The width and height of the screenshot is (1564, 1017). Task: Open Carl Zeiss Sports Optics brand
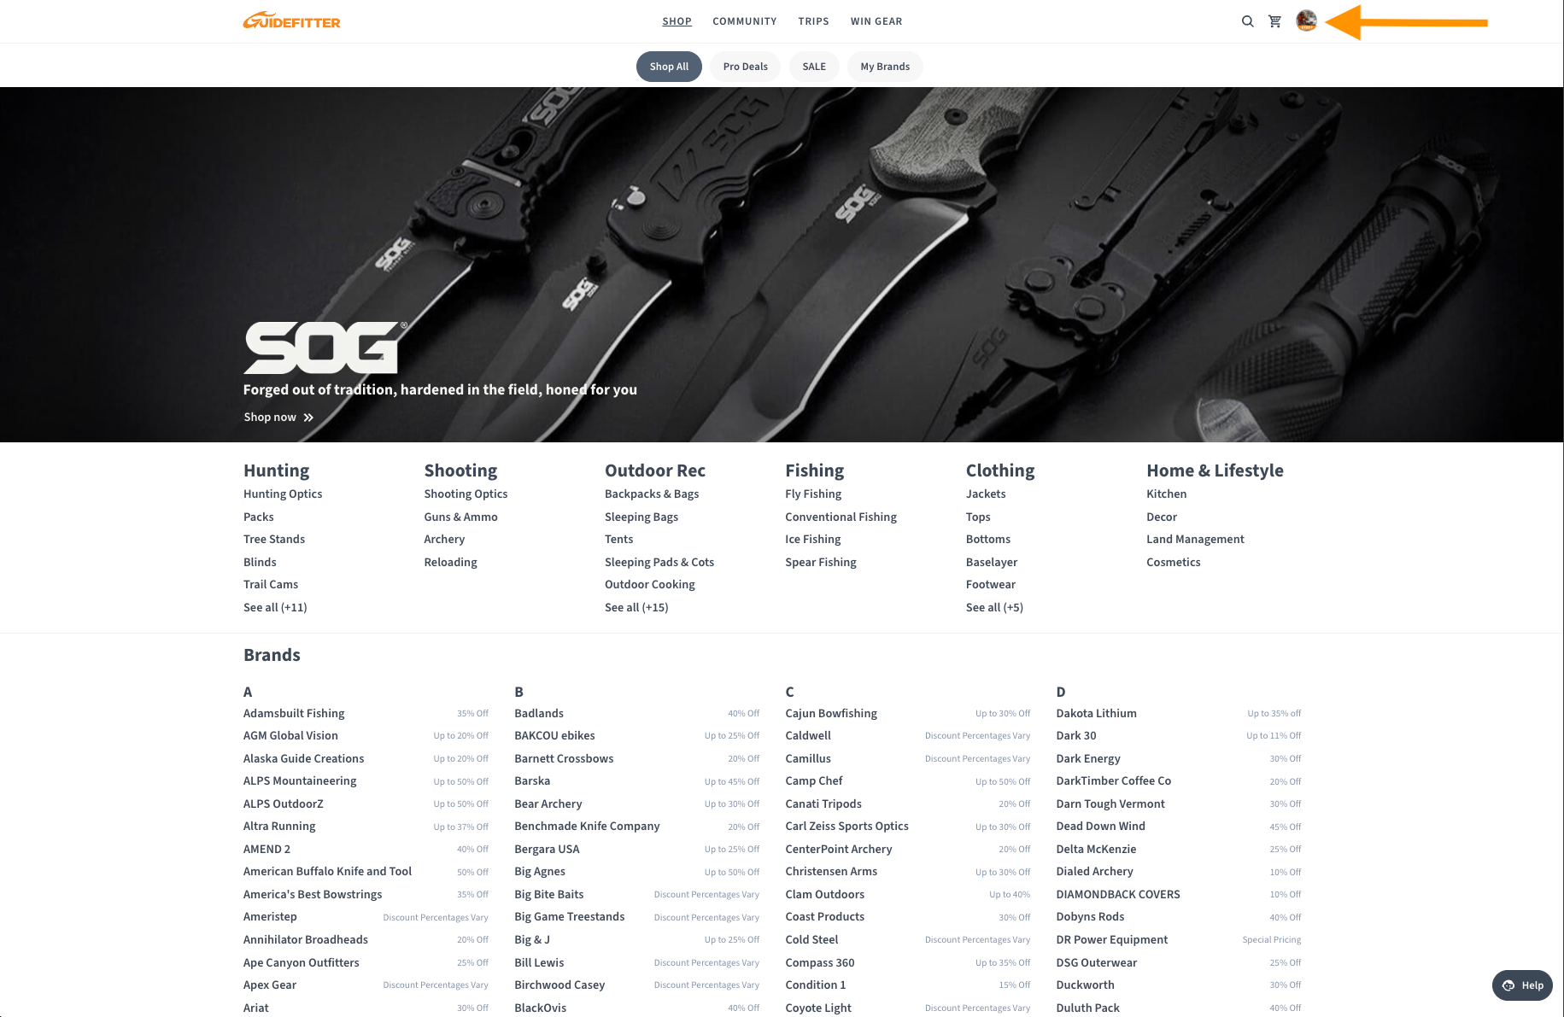[x=847, y=827]
